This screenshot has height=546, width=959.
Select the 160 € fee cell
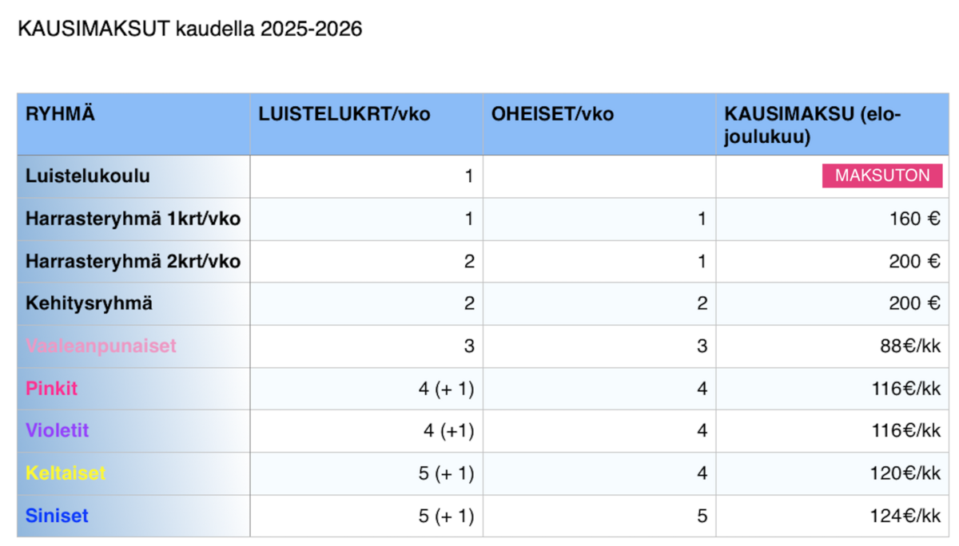[x=832, y=219]
